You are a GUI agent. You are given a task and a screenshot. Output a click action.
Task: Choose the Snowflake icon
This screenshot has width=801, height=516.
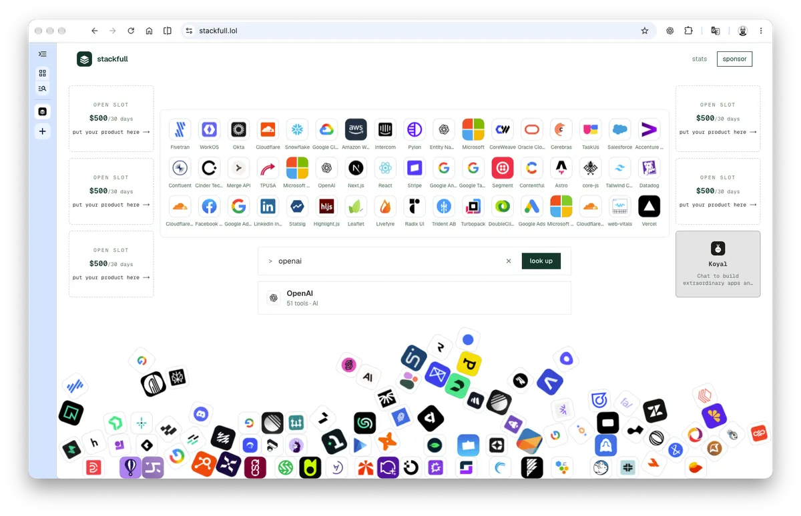297,129
